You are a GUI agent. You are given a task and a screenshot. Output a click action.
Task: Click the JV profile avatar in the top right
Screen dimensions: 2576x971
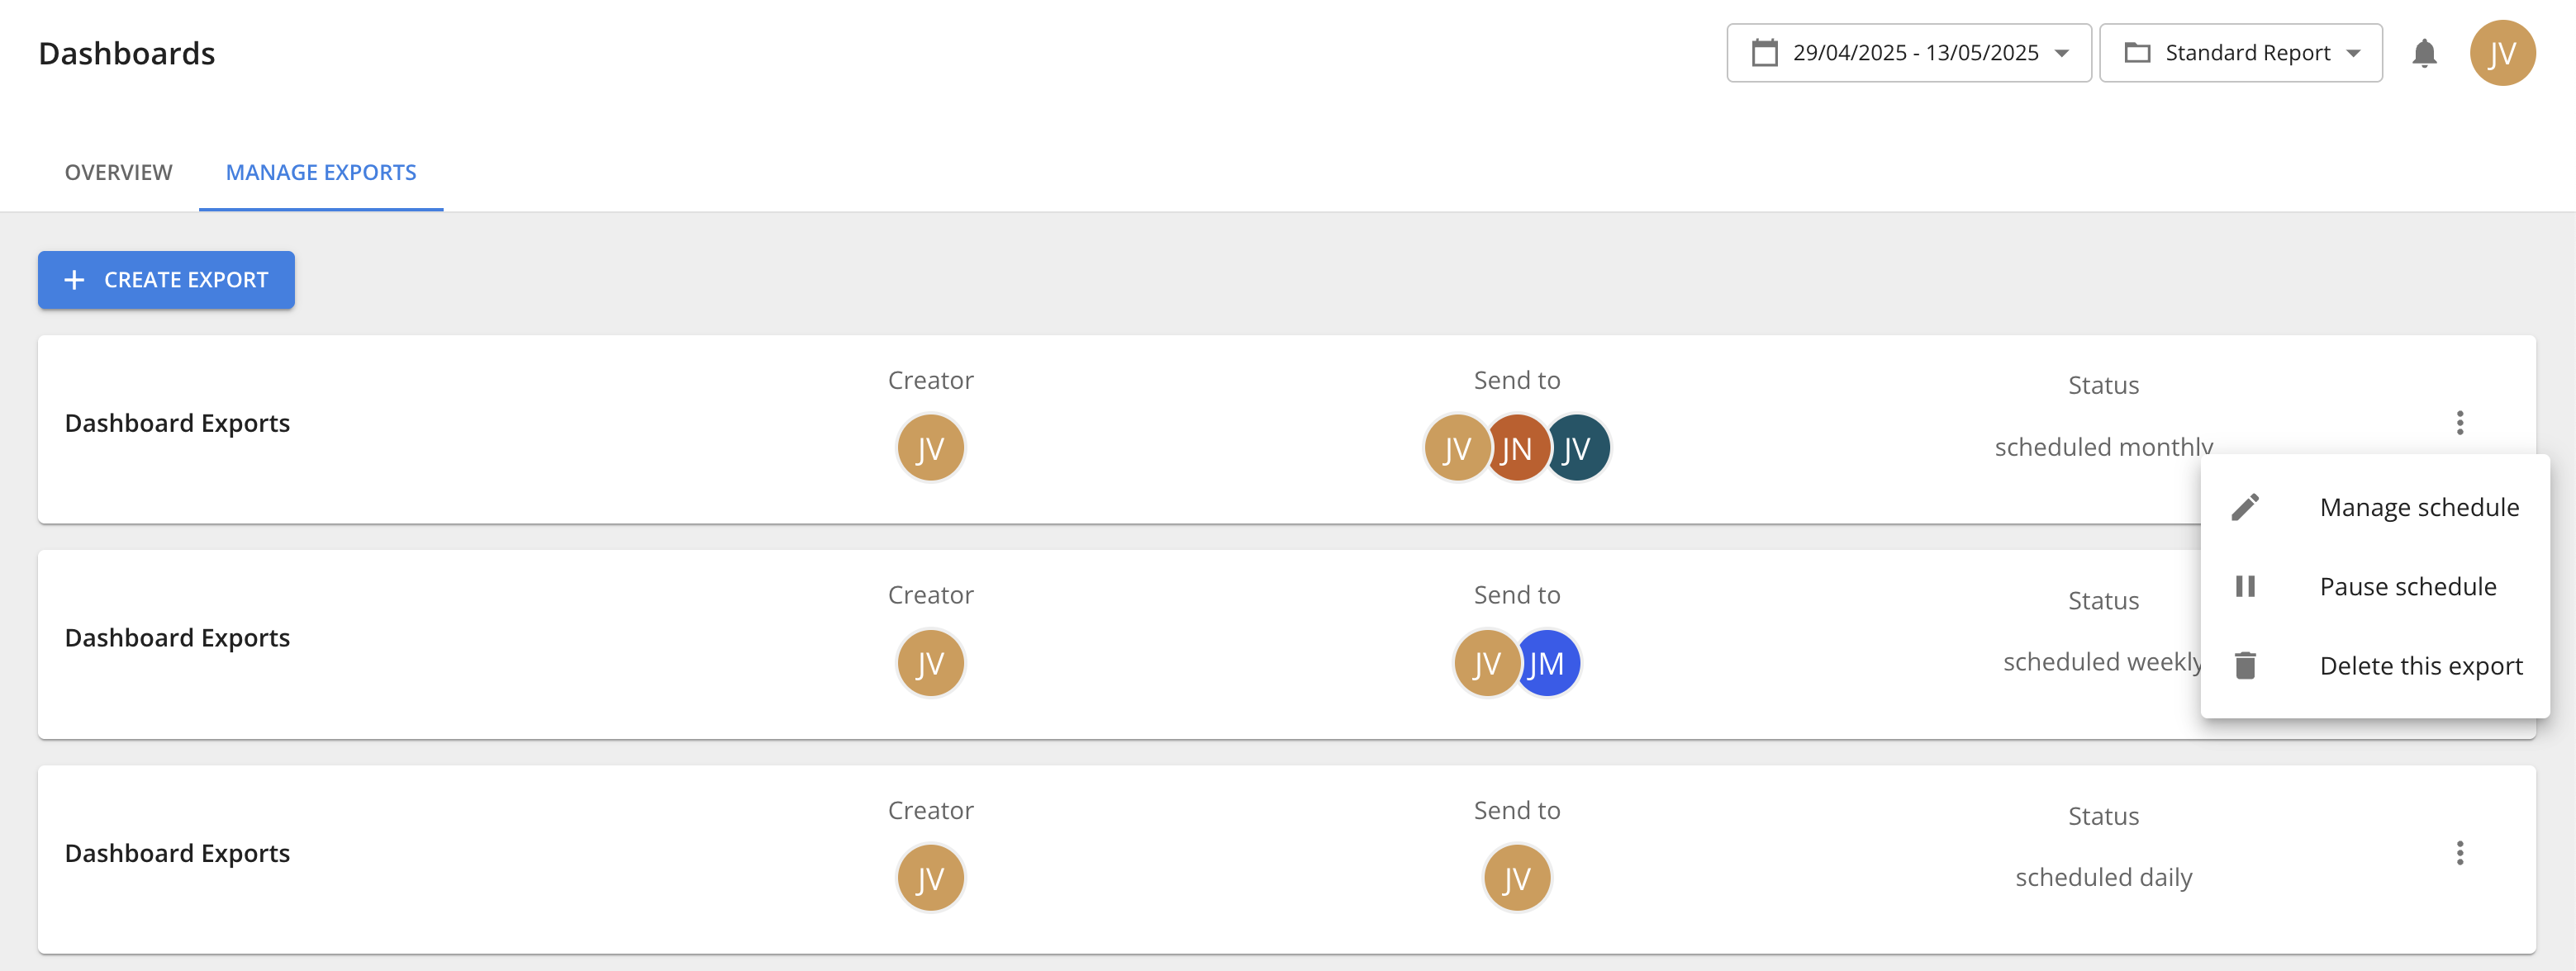pyautogui.click(x=2503, y=53)
